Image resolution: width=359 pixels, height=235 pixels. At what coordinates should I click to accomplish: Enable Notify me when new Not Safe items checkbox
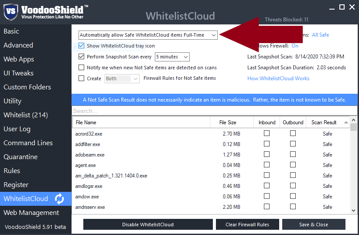(x=81, y=68)
